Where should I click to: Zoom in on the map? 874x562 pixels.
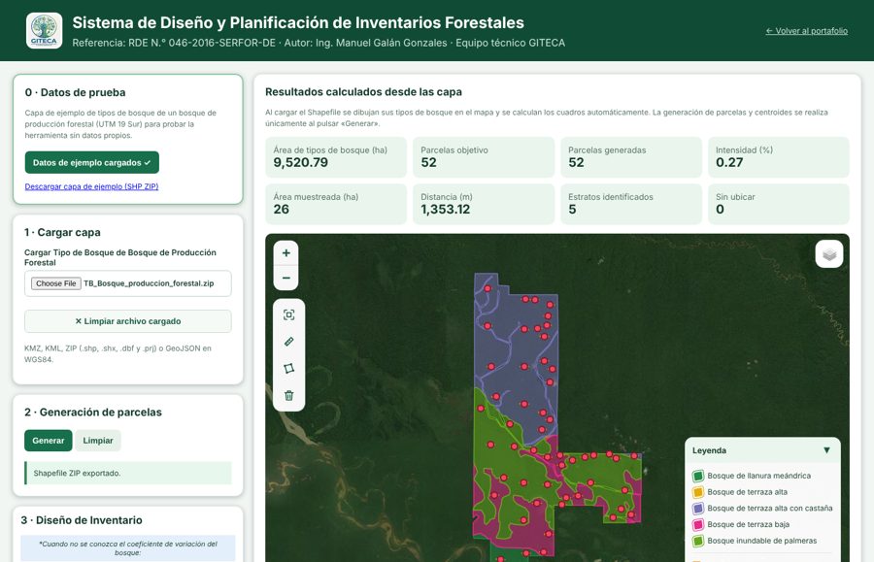coord(286,253)
